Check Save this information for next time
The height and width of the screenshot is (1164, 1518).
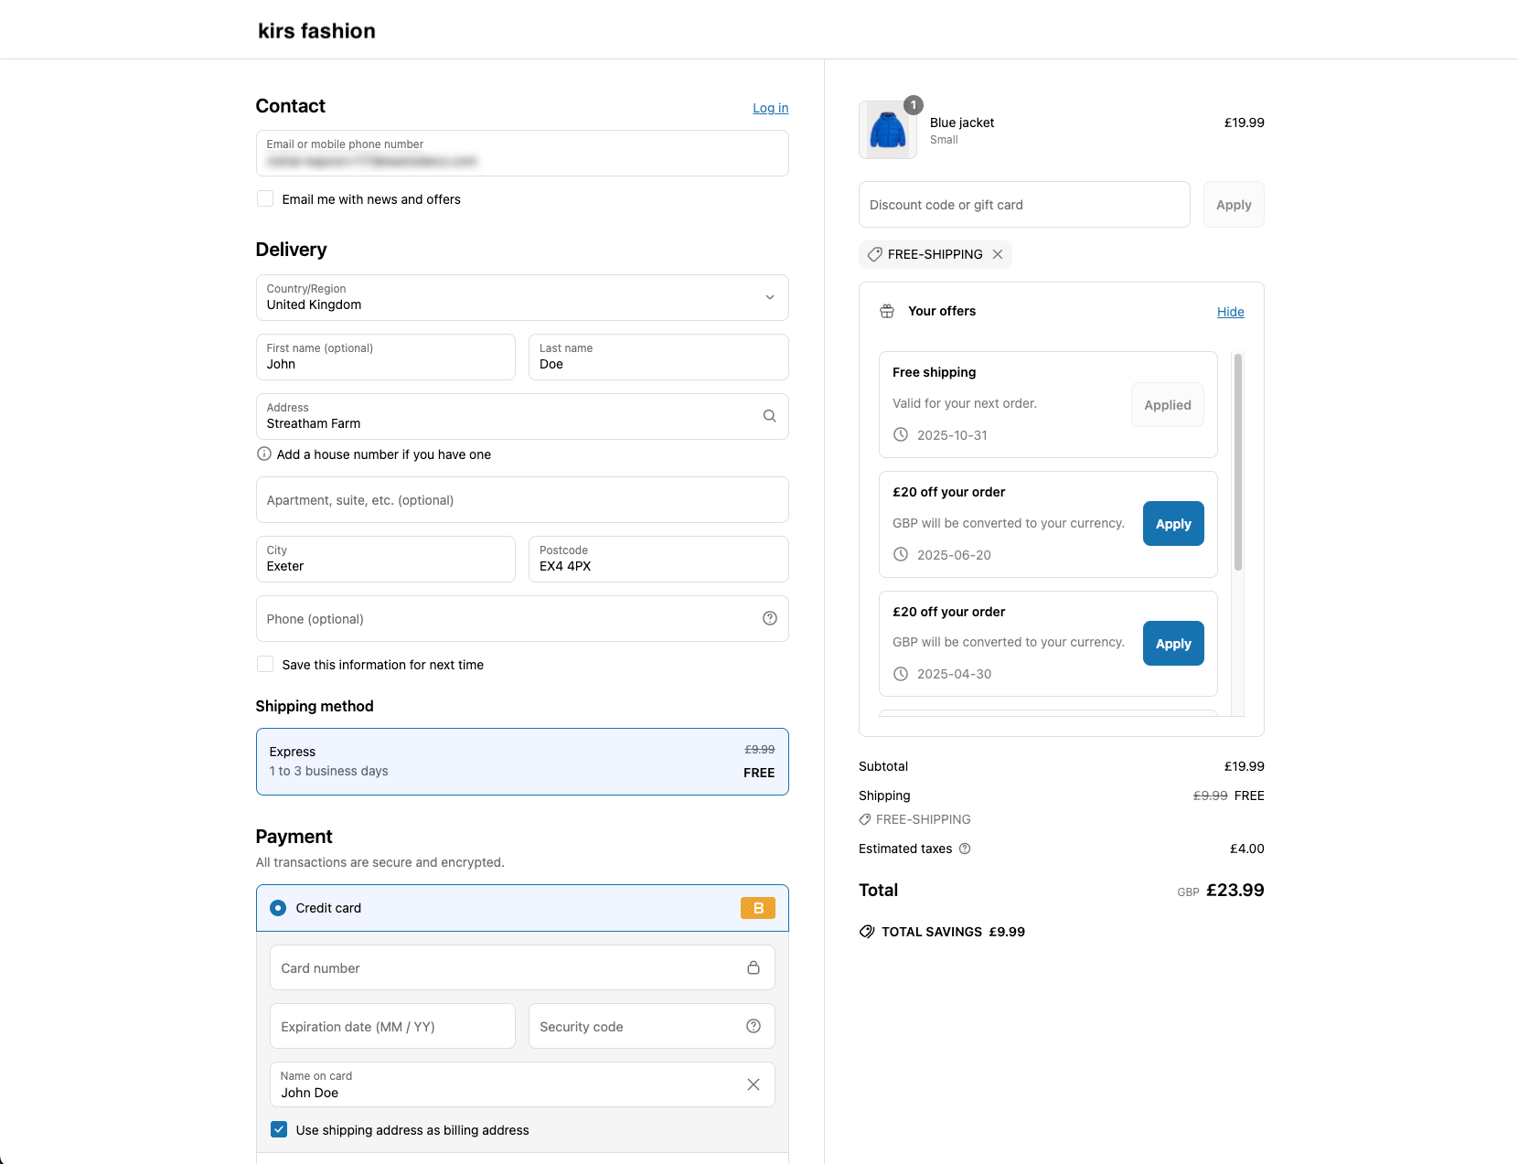pos(264,664)
